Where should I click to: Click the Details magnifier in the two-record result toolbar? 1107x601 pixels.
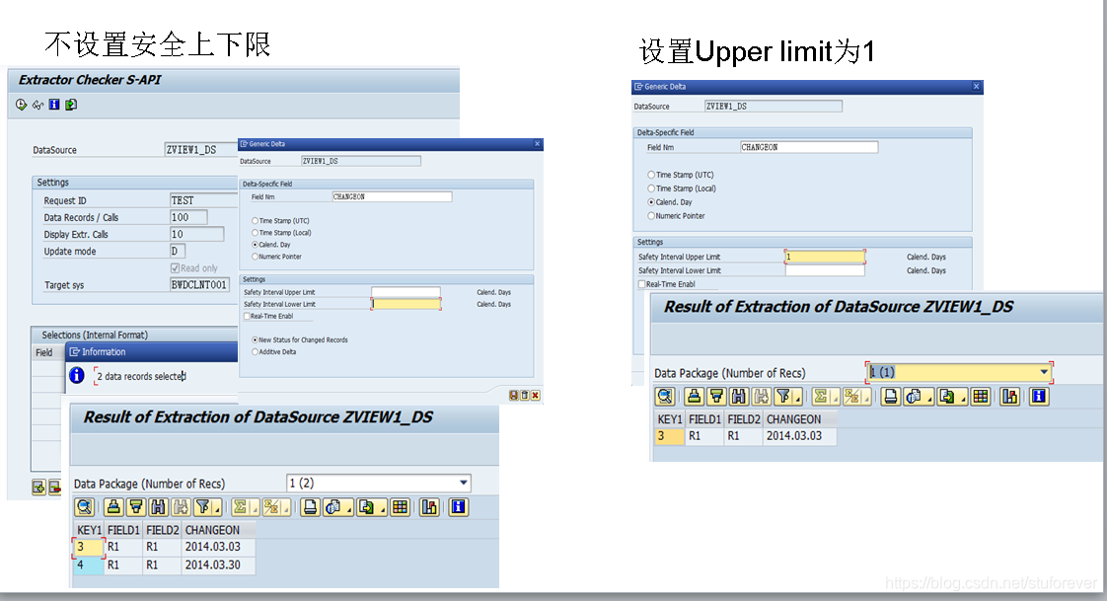[85, 507]
